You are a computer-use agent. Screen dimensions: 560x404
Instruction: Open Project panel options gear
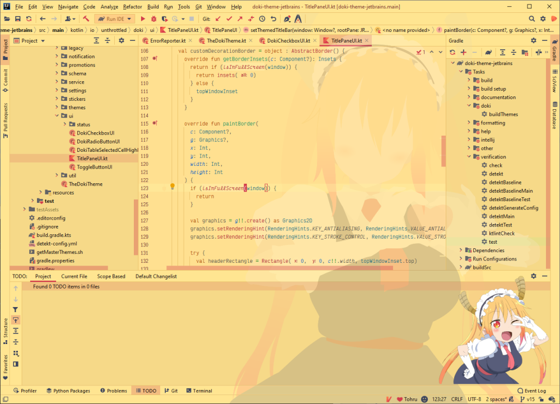click(122, 41)
